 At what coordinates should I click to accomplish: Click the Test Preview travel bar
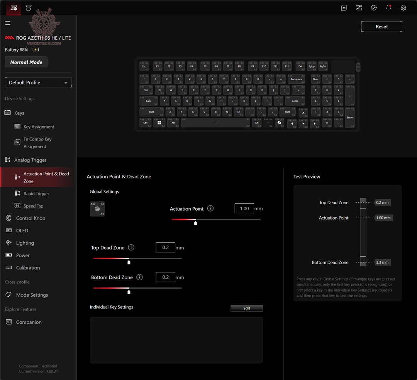(363, 231)
